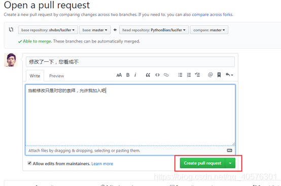
Task: Open base: master branch dropdown
Action: [x=95, y=30]
